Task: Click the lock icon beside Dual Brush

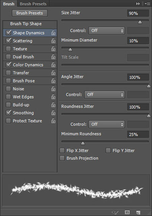Action: tap(53, 57)
